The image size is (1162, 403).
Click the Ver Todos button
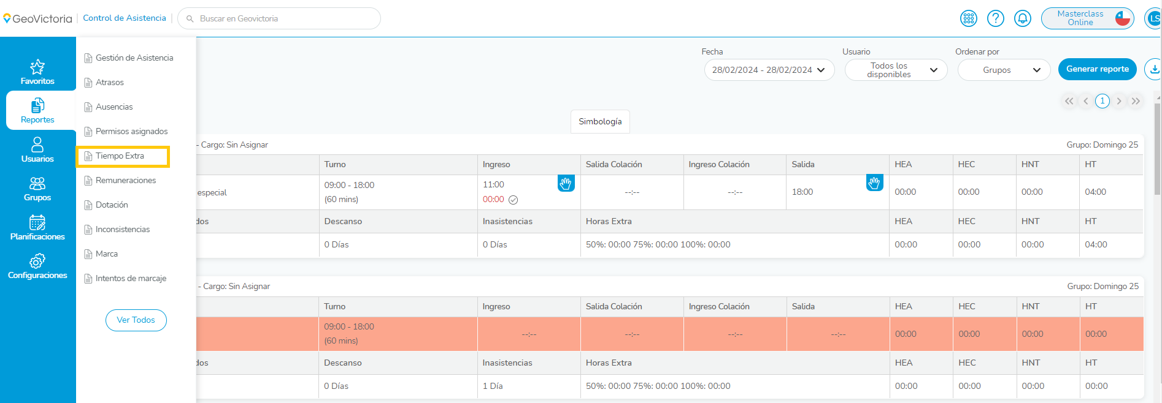136,320
